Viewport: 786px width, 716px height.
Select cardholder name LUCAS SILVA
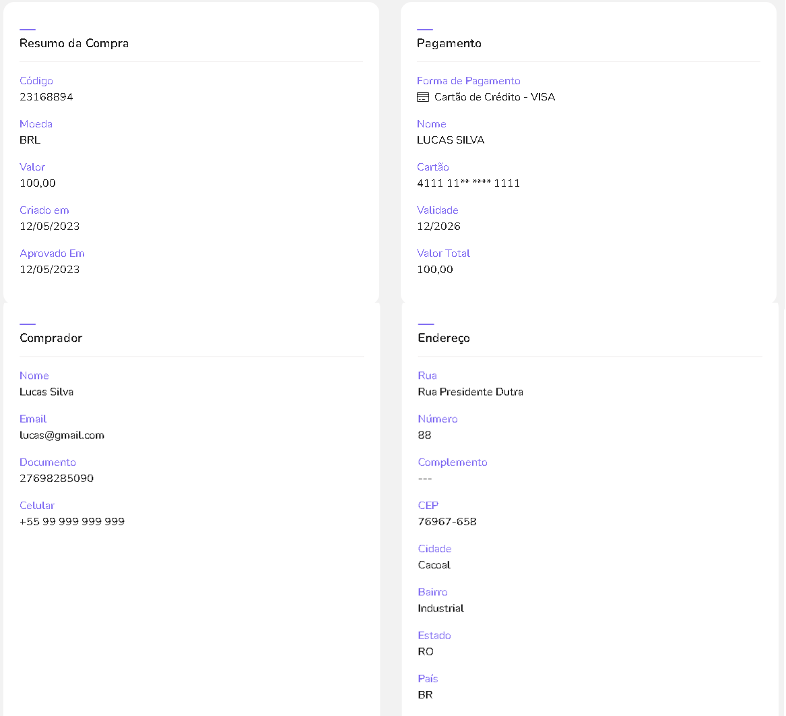coord(451,140)
